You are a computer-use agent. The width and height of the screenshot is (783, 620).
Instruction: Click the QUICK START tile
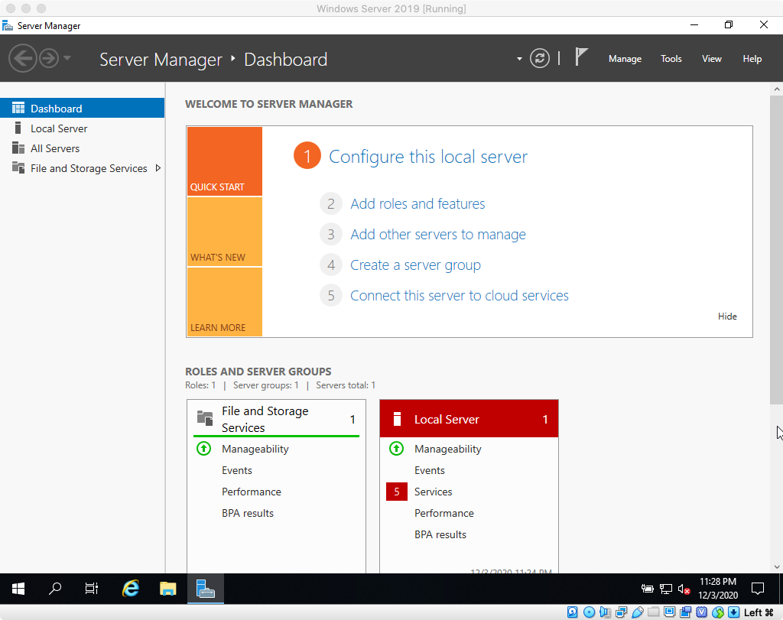[225, 161]
